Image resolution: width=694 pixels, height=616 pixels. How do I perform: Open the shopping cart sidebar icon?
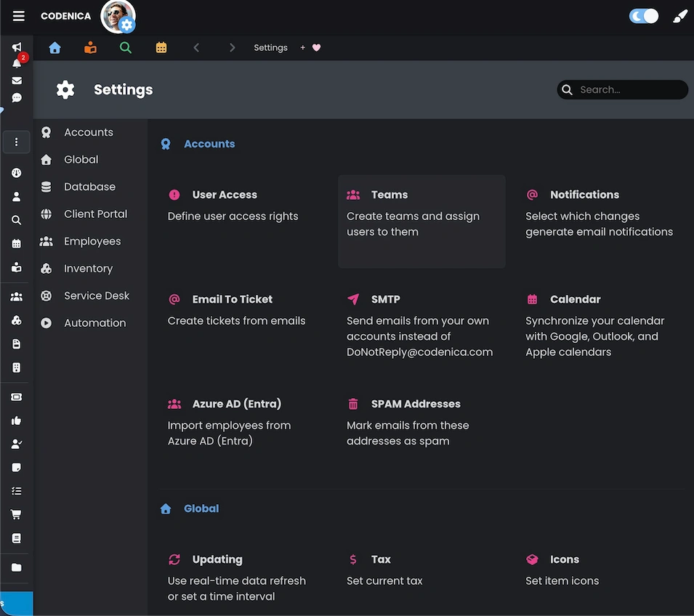point(16,514)
